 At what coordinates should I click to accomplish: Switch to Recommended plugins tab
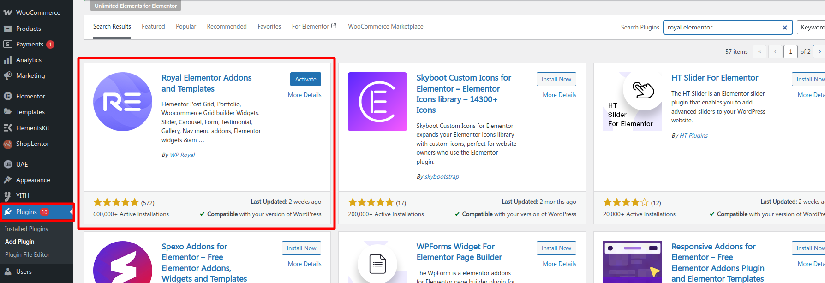[x=227, y=27]
